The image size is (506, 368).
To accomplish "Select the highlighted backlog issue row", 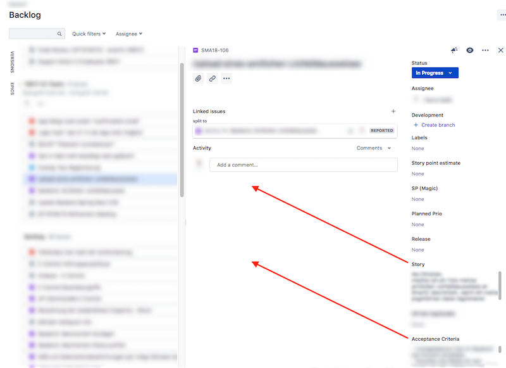I will (x=101, y=179).
